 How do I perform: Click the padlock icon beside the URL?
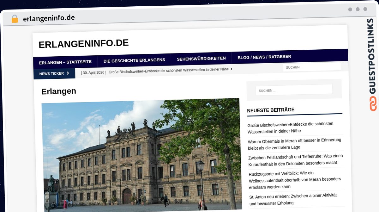pyautogui.click(x=15, y=19)
